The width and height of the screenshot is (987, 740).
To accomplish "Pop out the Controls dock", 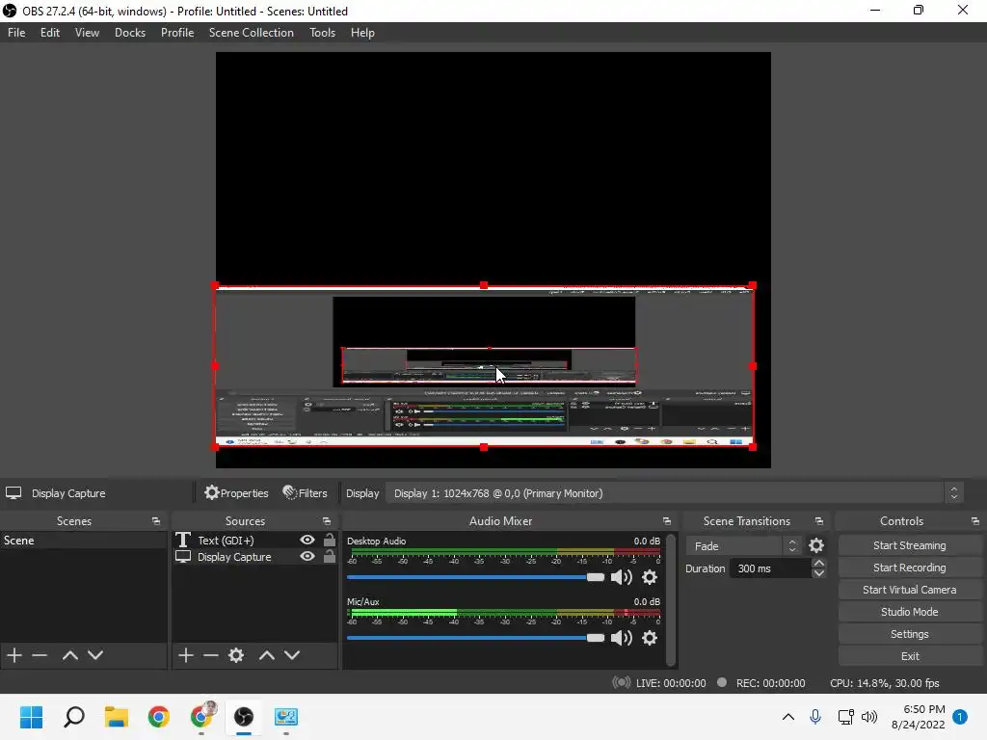I will pos(975,521).
